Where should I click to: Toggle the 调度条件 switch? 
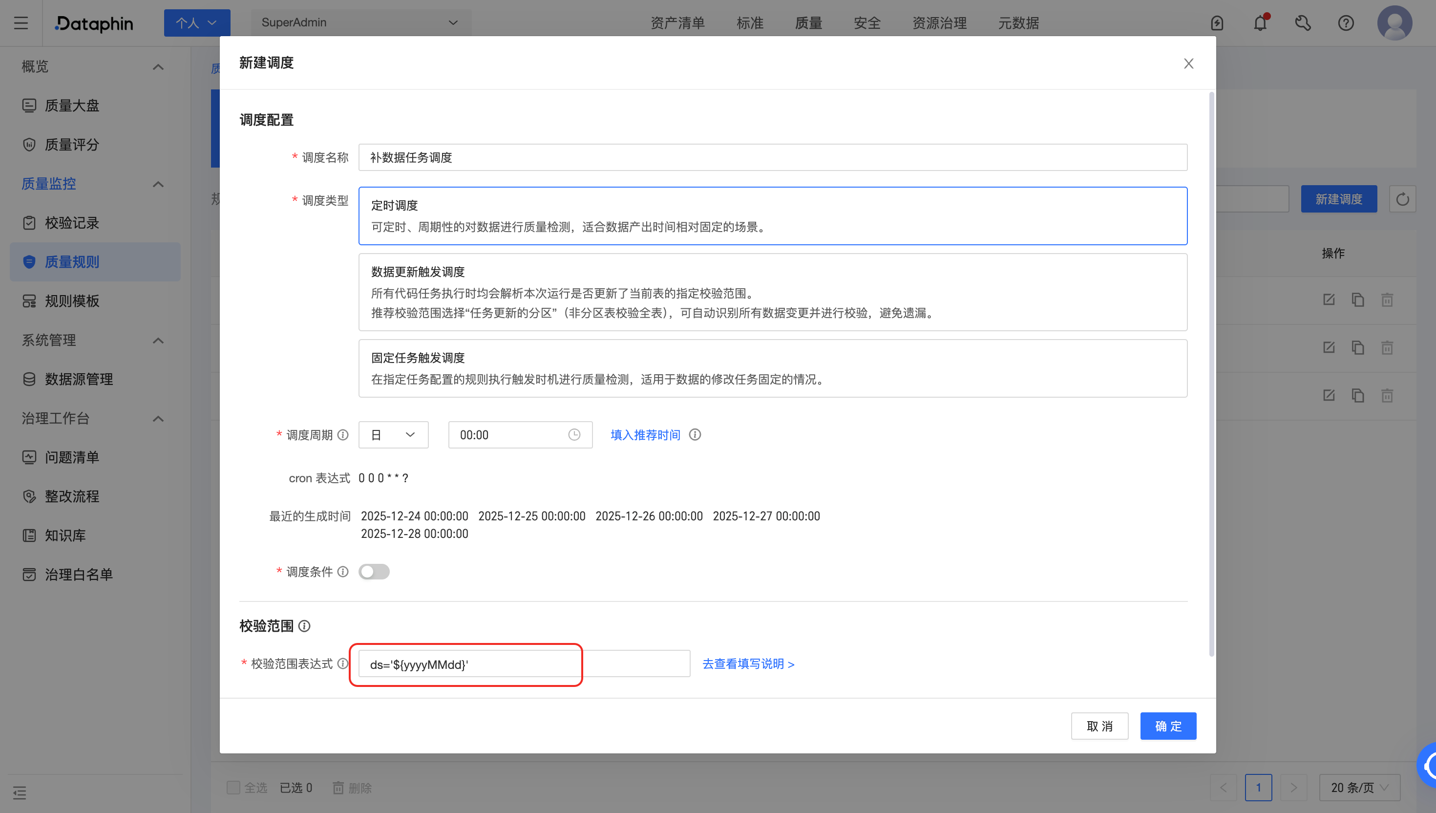[374, 572]
